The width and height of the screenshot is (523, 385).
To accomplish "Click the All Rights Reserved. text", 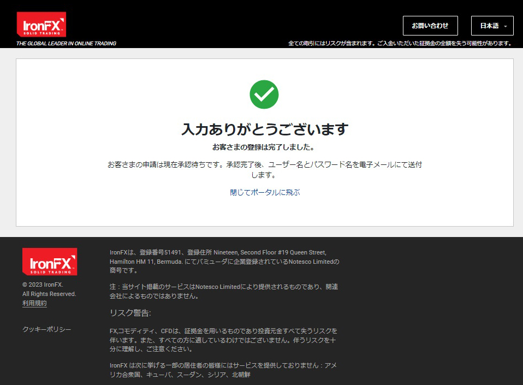I will (49, 294).
